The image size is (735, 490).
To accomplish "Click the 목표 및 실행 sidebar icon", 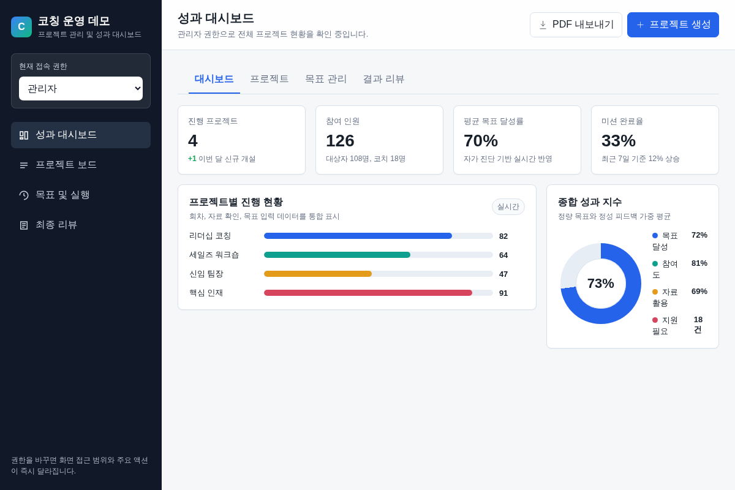I will [x=24, y=195].
